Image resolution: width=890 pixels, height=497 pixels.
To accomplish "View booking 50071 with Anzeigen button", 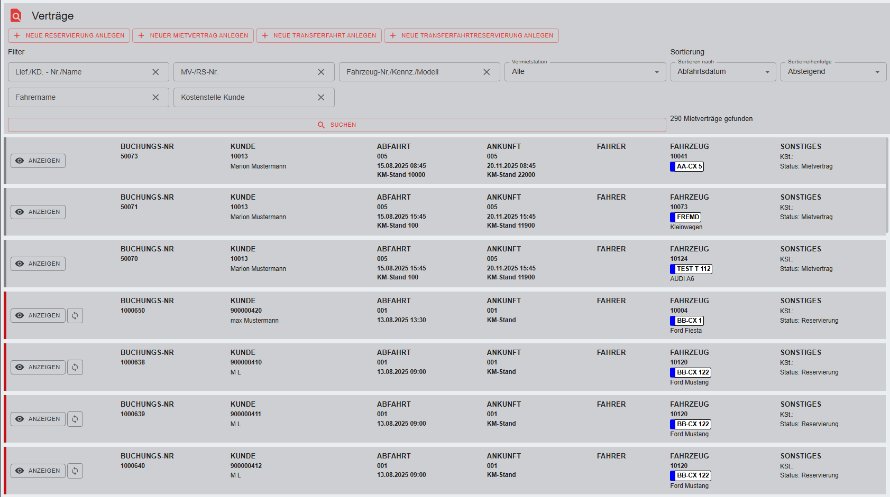I will coord(38,212).
